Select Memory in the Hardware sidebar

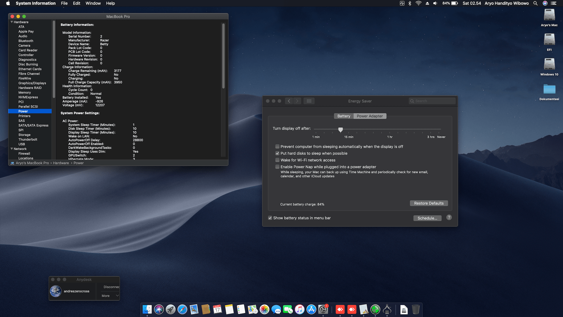point(24,92)
